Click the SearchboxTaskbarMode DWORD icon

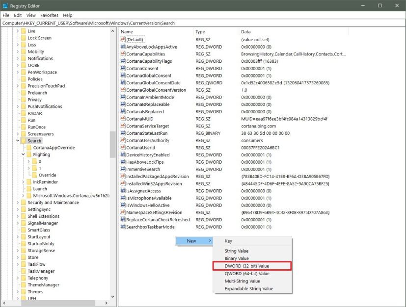click(123, 227)
